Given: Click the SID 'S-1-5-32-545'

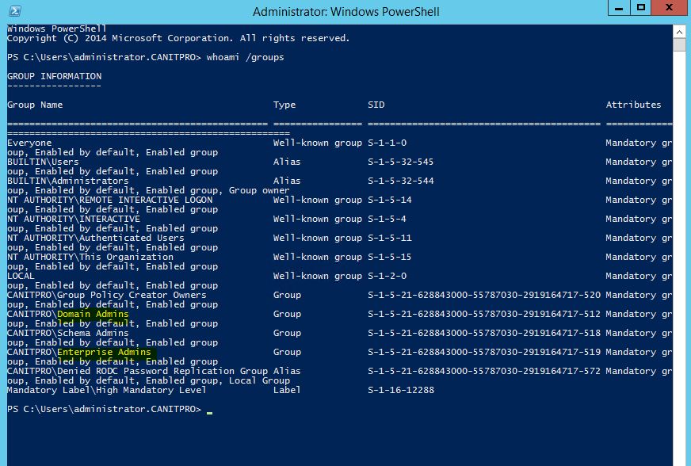Looking at the screenshot, I should tap(401, 162).
